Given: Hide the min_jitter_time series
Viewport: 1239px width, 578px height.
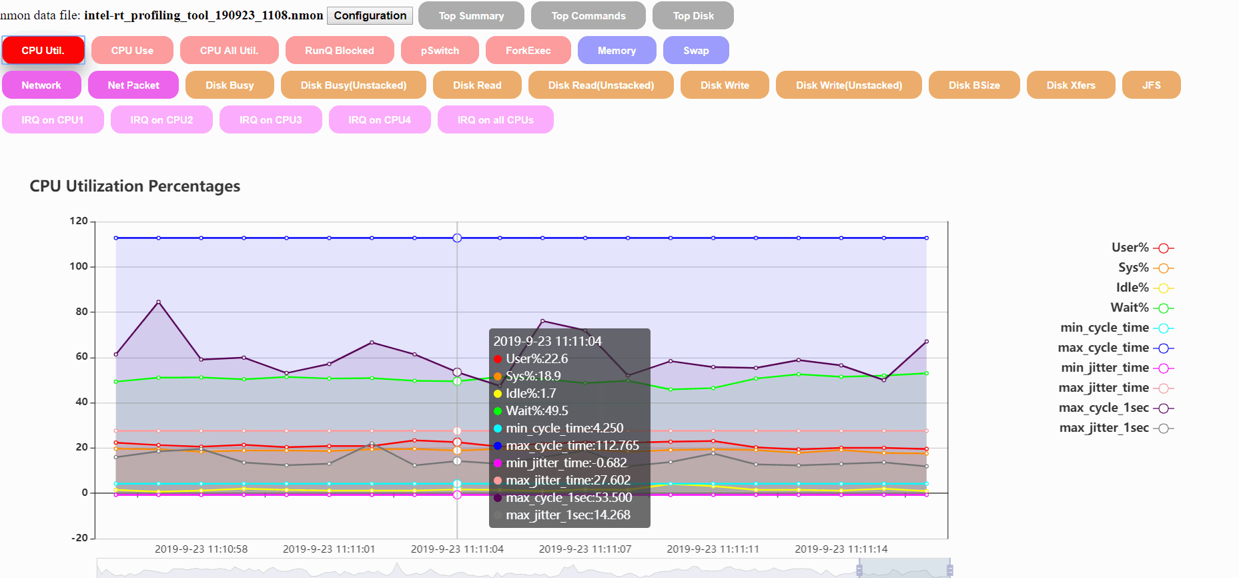Looking at the screenshot, I should coord(1118,368).
